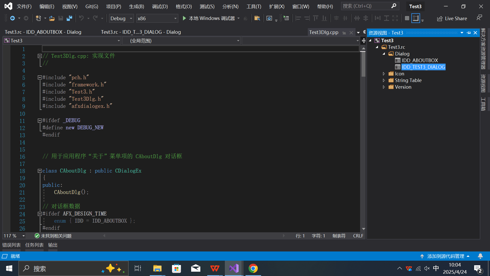Viewport: 490px width, 276px height.
Task: Click the notification bell in status bar
Action: pos(480,256)
